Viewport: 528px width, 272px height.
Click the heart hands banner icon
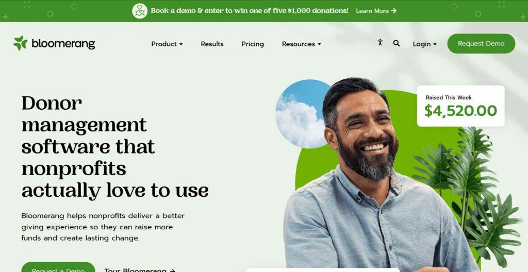point(140,11)
